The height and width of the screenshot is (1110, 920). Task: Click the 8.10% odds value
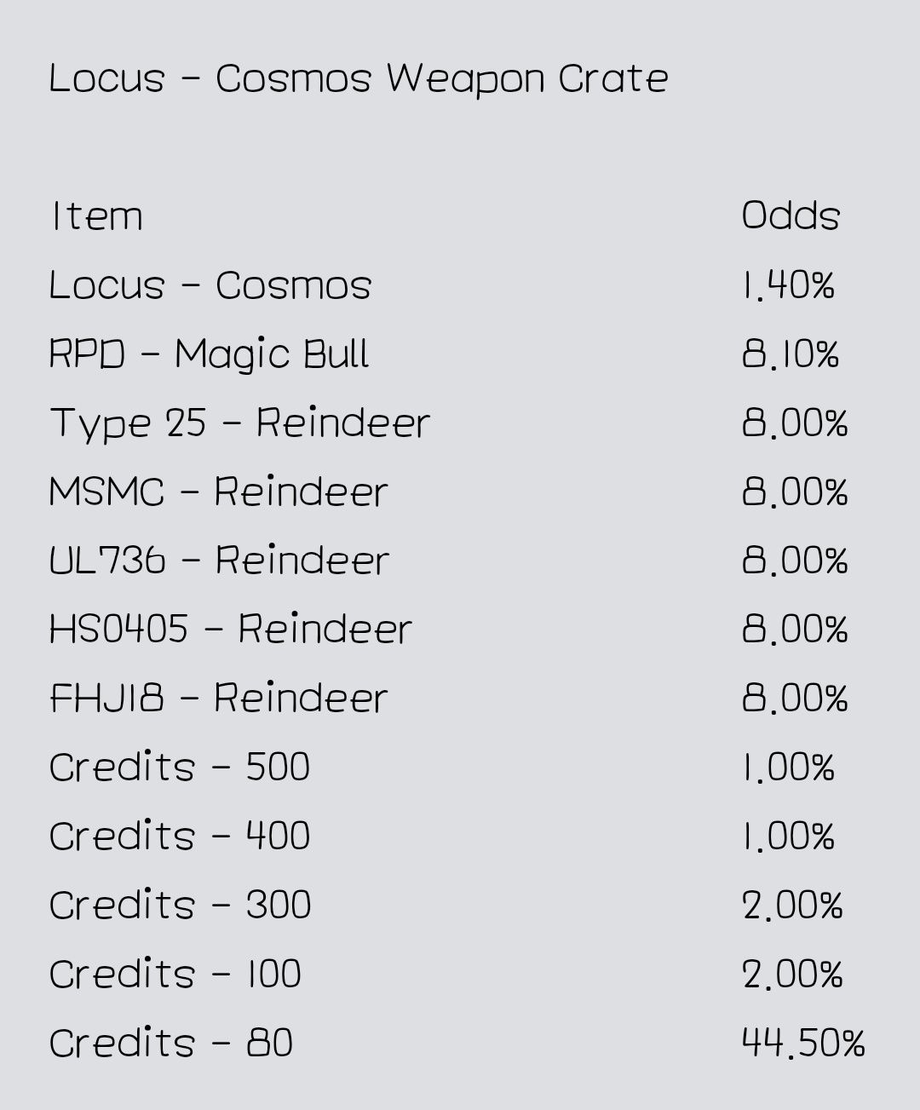click(791, 354)
